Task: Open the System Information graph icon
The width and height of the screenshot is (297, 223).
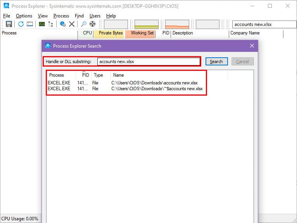Action: tap(41, 24)
